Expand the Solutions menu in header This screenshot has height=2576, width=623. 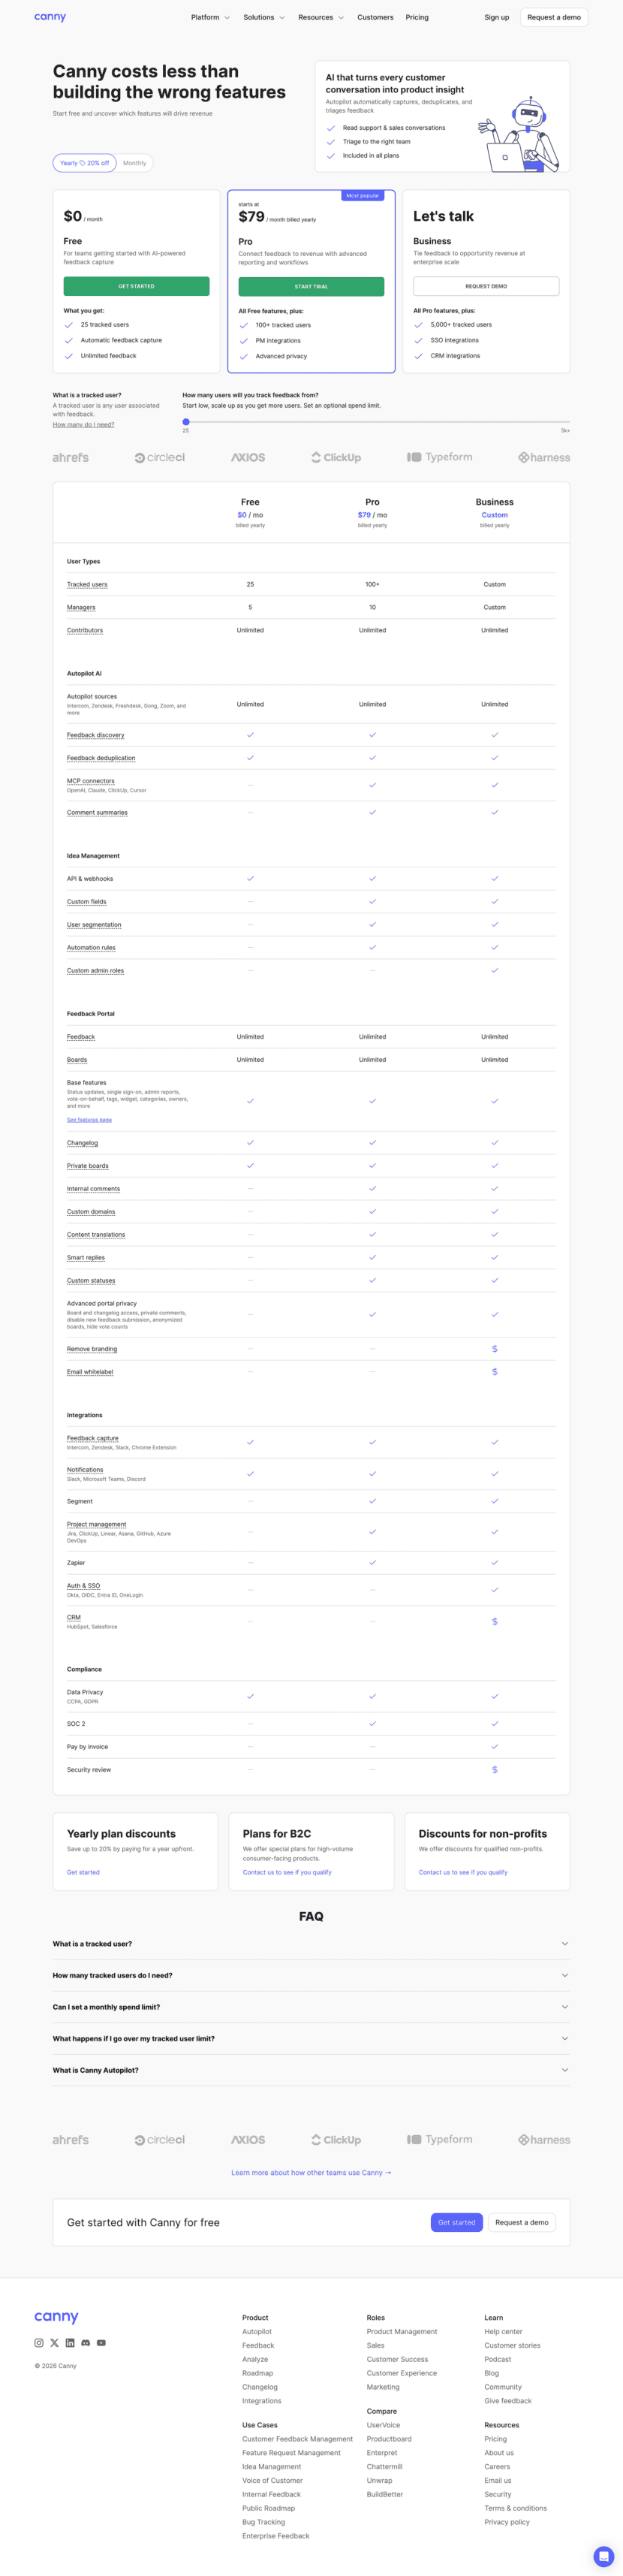click(264, 17)
